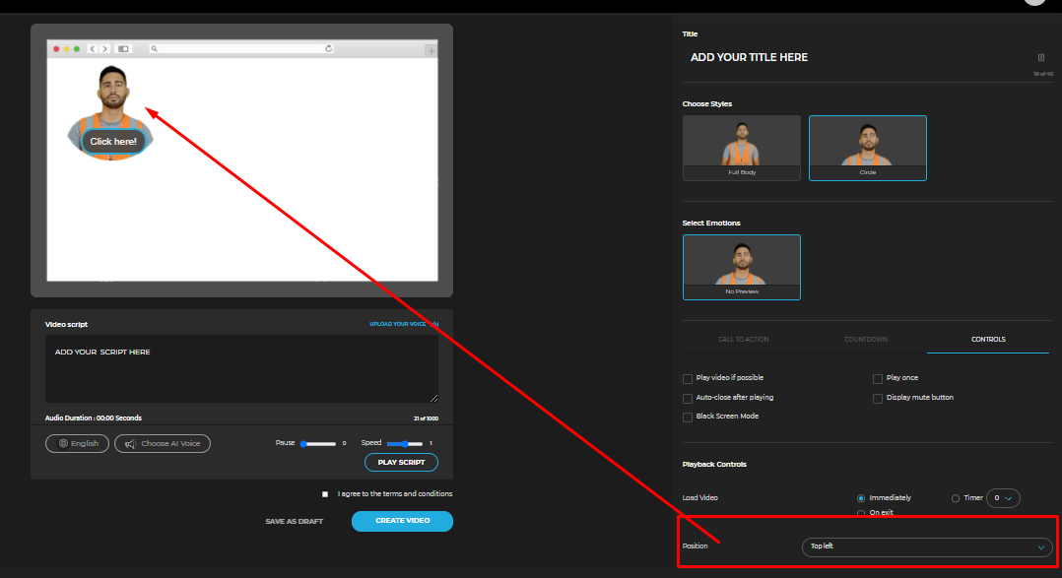Screen dimensions: 1062x578
Task: Click the search magnifier in preview address bar
Action: tap(155, 48)
